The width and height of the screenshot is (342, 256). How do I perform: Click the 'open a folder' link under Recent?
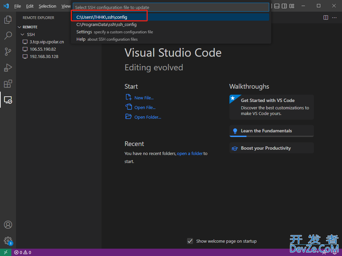click(x=190, y=153)
